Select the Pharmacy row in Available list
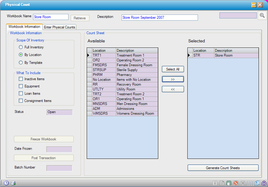Screen dimensions: 268x187 pos(124,75)
